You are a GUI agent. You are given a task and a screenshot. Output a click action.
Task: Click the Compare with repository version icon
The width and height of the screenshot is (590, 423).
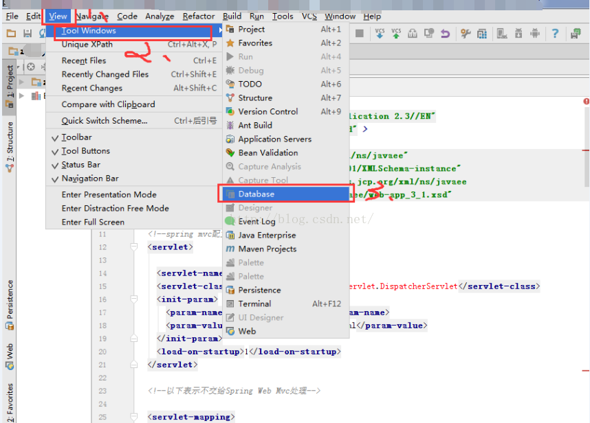[x=413, y=34]
